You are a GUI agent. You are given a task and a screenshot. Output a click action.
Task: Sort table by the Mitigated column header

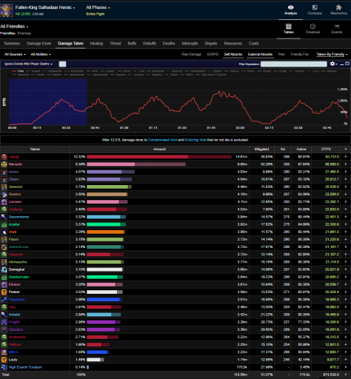click(x=261, y=149)
